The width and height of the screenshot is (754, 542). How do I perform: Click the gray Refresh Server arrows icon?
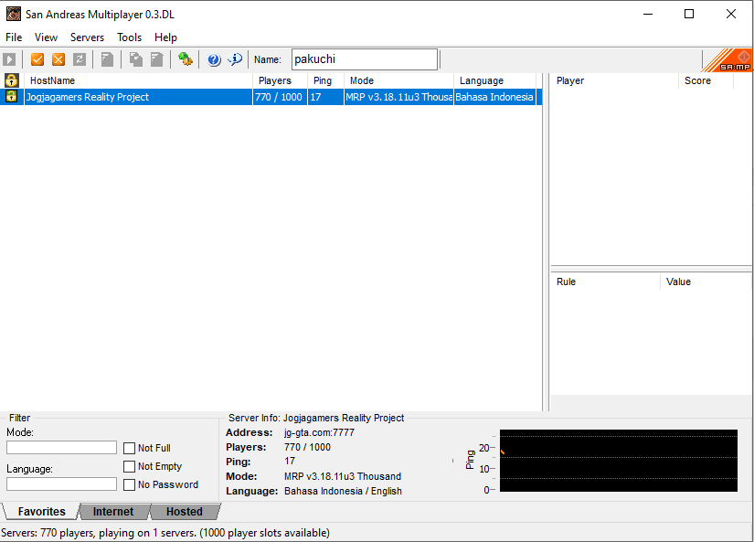pos(80,59)
